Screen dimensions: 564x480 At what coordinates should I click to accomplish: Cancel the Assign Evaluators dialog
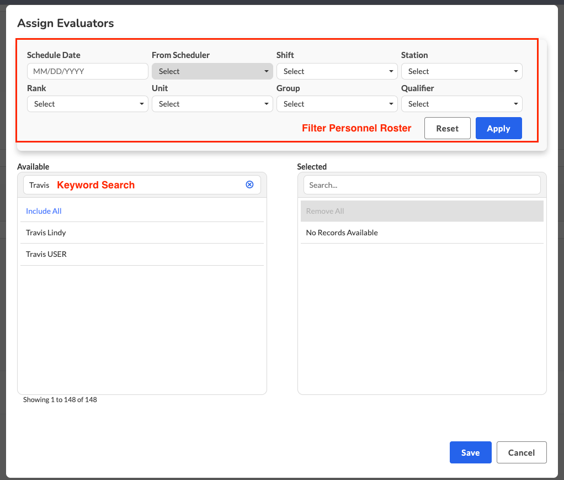pos(522,452)
